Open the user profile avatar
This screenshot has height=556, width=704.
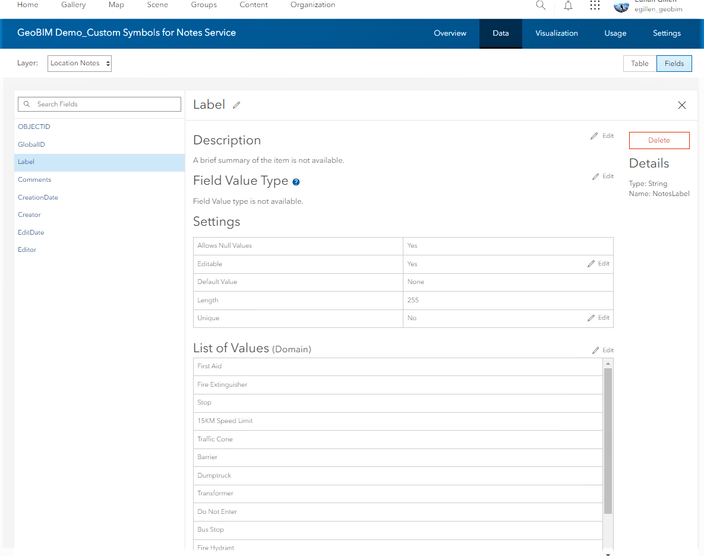(x=621, y=7)
